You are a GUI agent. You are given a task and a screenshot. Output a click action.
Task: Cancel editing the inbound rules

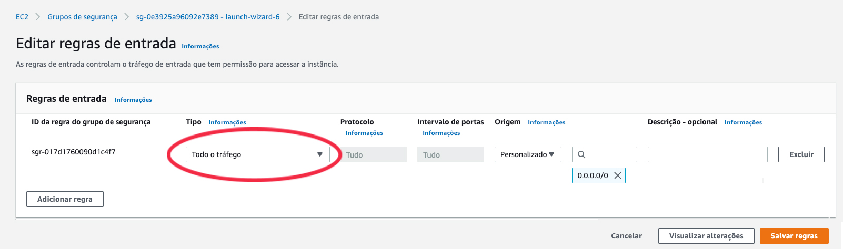(x=626, y=236)
